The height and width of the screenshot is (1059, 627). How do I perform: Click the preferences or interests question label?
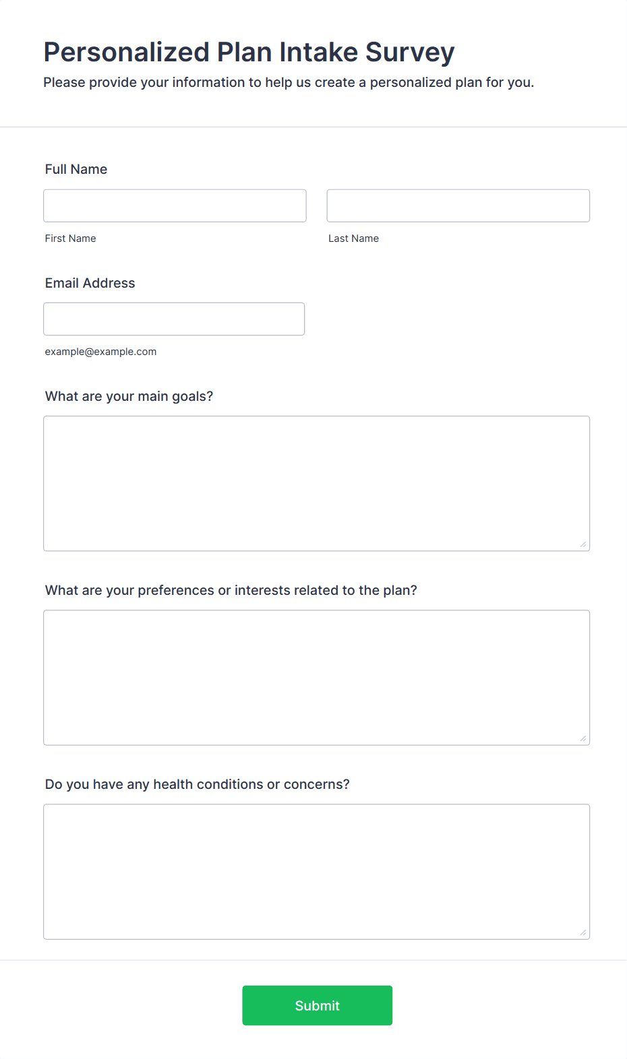pos(231,590)
